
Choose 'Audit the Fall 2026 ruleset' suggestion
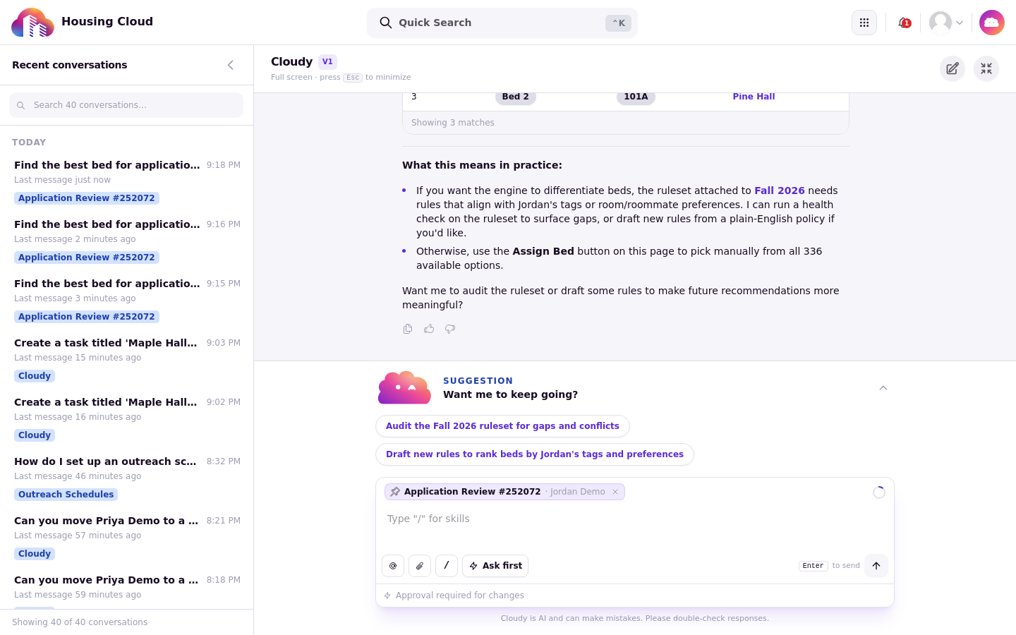point(502,426)
